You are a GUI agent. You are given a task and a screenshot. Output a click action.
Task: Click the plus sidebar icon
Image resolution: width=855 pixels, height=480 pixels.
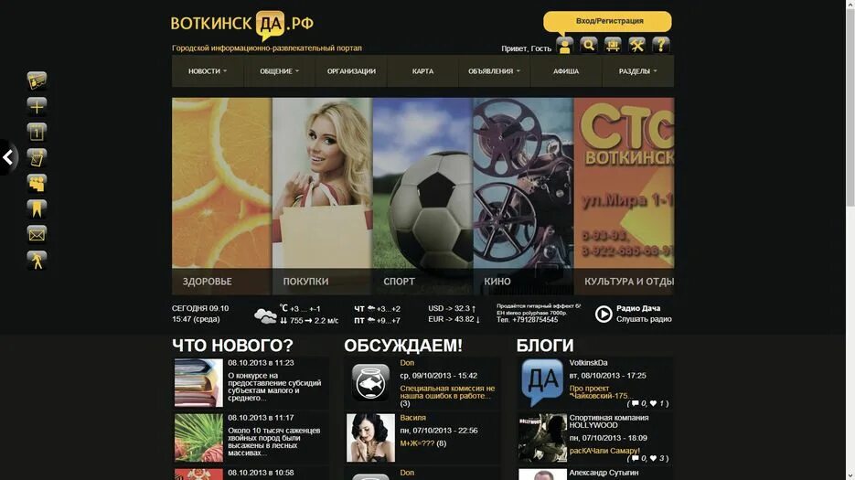tap(37, 106)
